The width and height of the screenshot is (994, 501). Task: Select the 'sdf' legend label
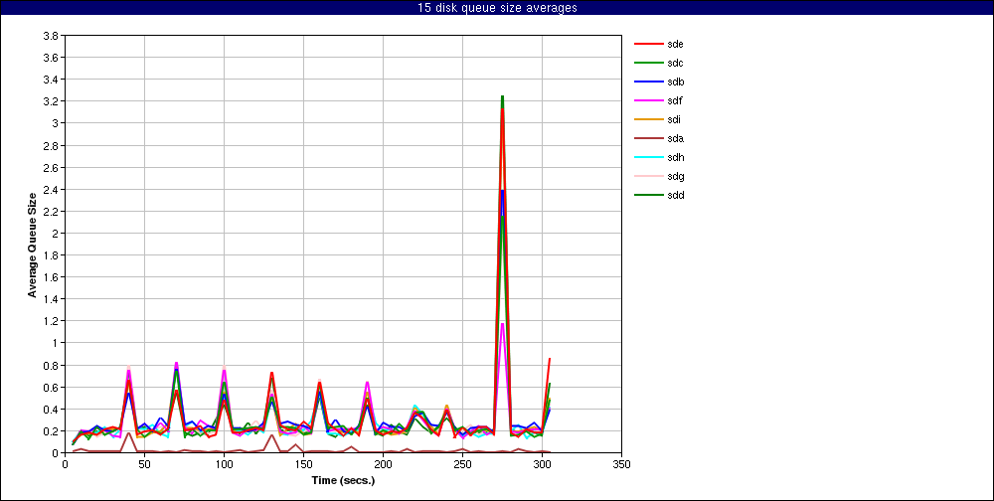[675, 100]
